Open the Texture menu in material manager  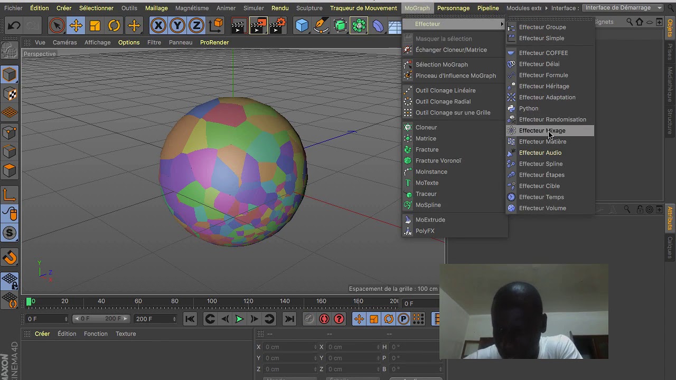click(x=126, y=334)
